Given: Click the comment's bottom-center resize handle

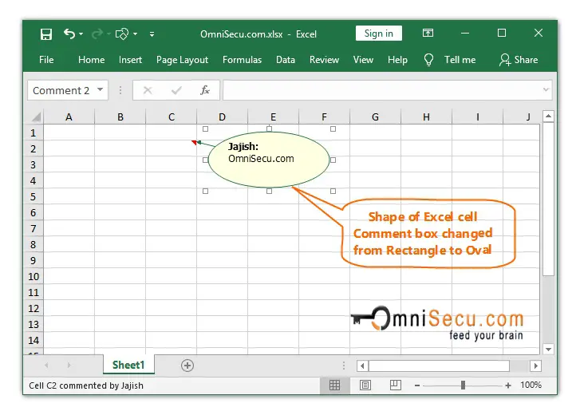Looking at the screenshot, I should coord(270,191).
